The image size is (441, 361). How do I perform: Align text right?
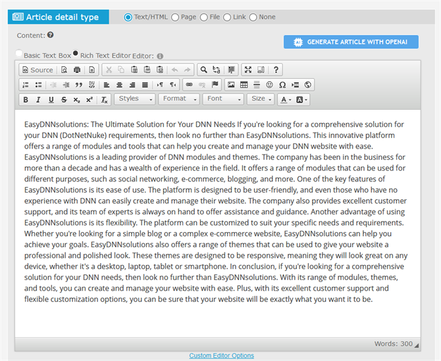tap(132, 85)
